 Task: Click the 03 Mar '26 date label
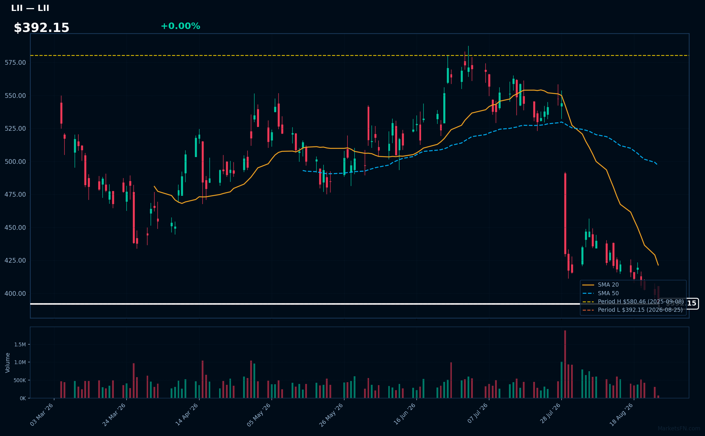[41, 415]
